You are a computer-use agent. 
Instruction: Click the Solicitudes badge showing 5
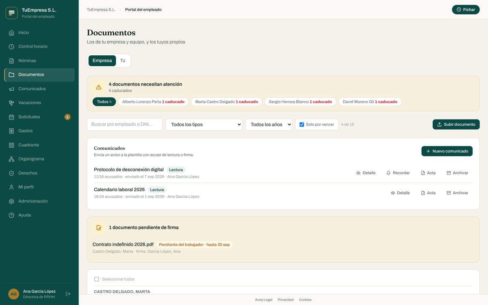click(68, 117)
